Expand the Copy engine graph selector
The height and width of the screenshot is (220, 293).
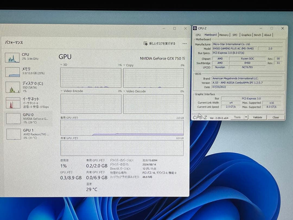(125, 65)
